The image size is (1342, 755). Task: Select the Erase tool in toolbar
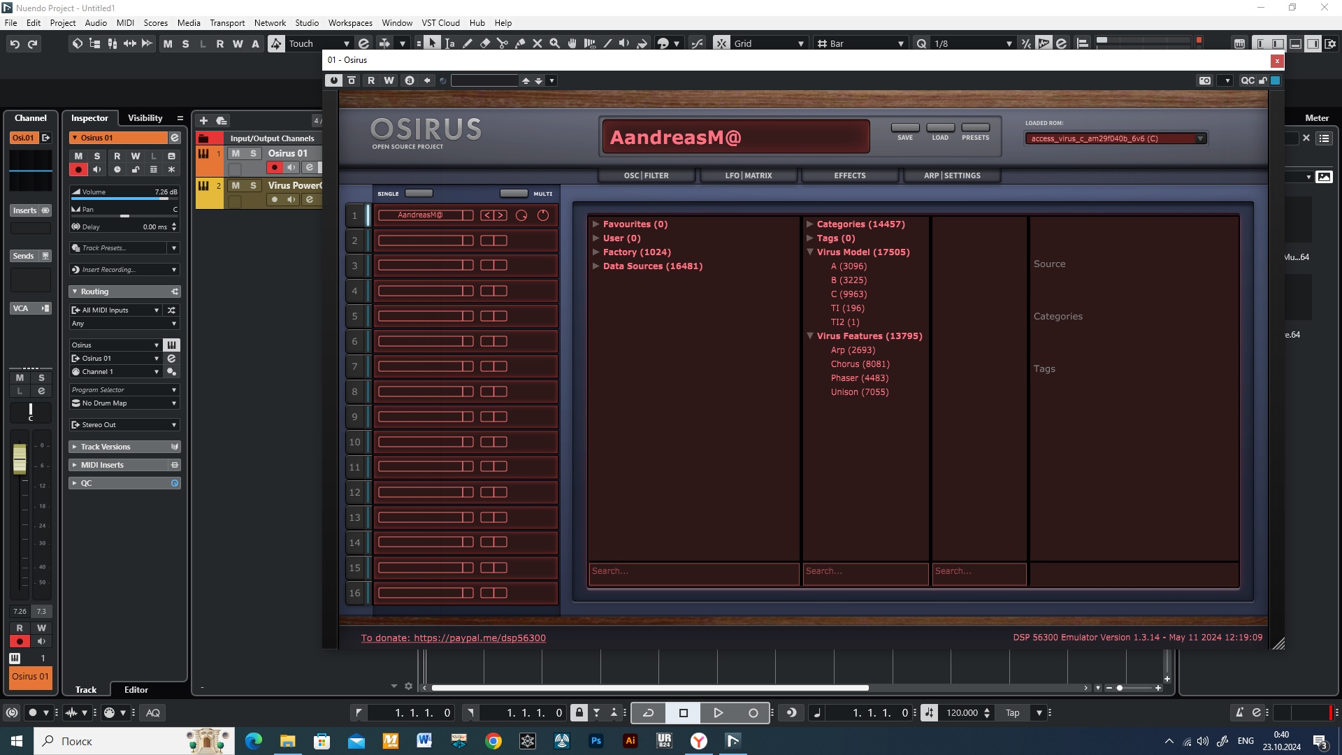(485, 43)
